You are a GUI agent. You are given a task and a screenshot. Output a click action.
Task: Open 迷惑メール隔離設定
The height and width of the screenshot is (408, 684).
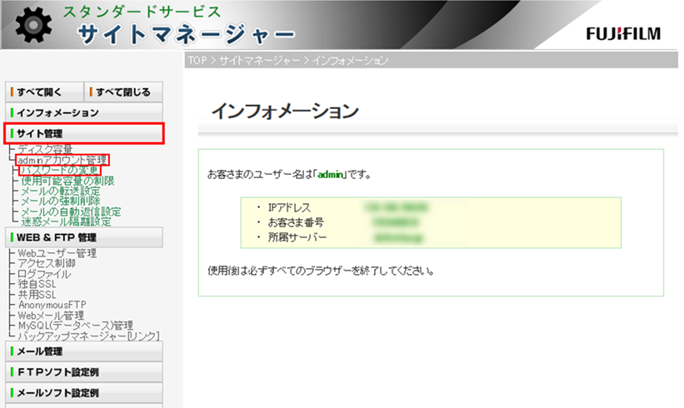(x=65, y=222)
